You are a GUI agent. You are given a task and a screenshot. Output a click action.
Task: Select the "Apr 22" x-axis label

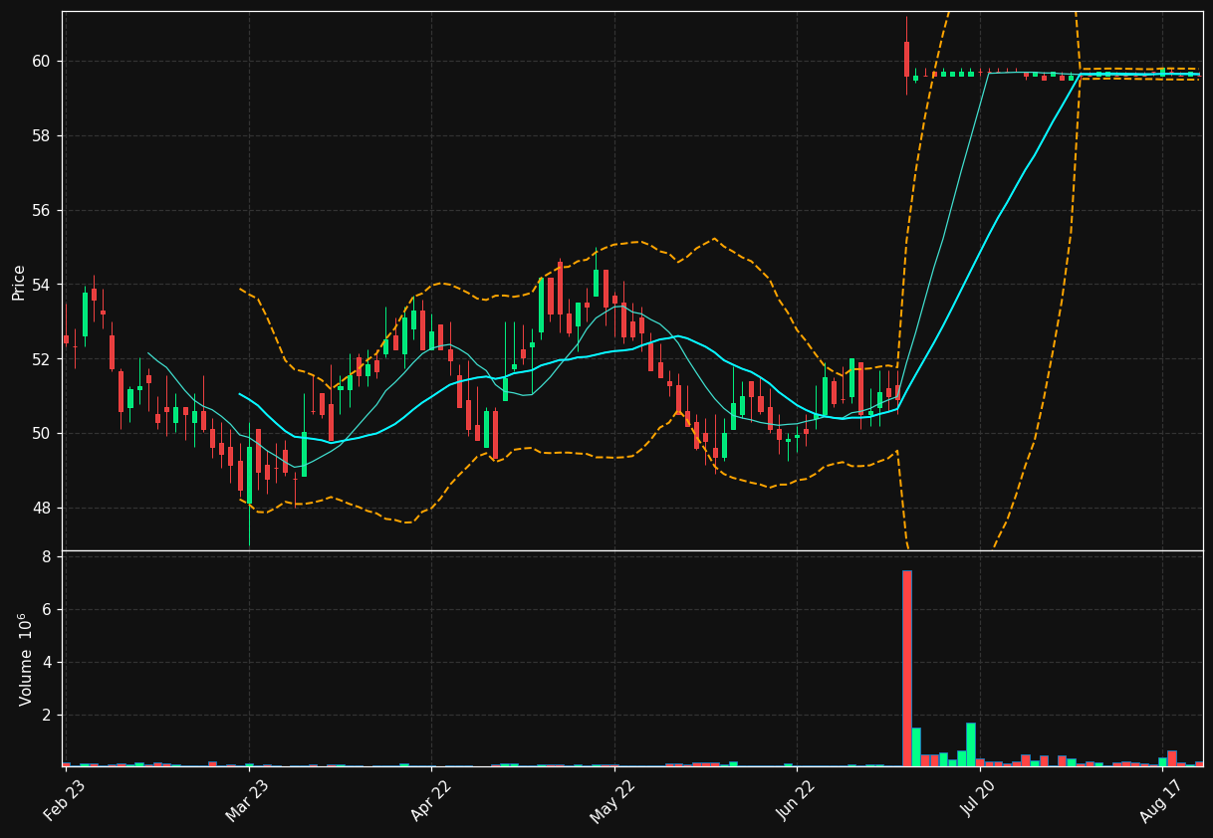[429, 800]
